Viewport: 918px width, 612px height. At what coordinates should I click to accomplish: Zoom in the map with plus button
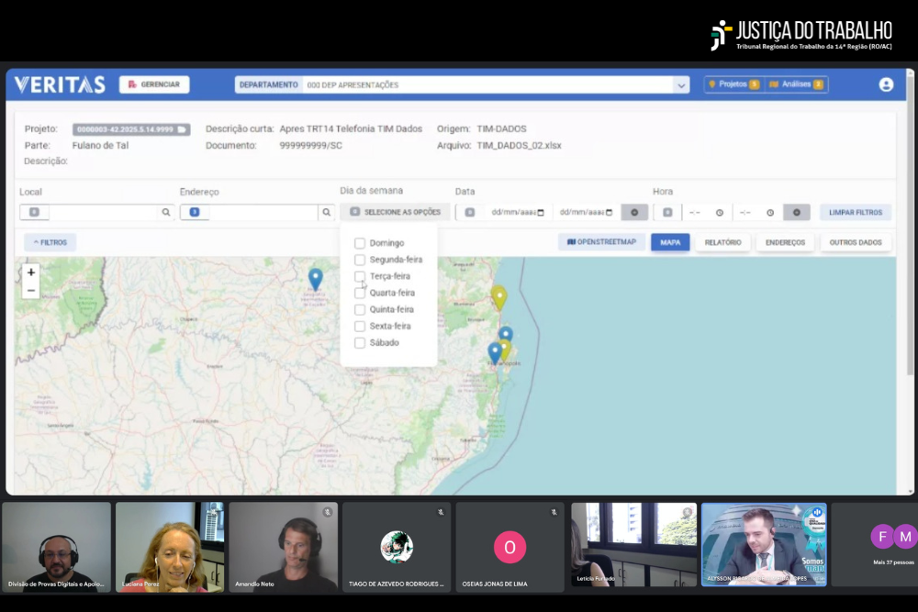pyautogui.click(x=31, y=273)
